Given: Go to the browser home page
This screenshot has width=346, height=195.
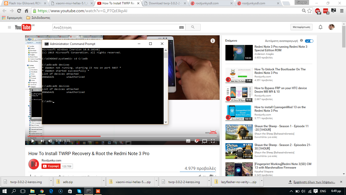Looking at the screenshot, I should [26, 11].
